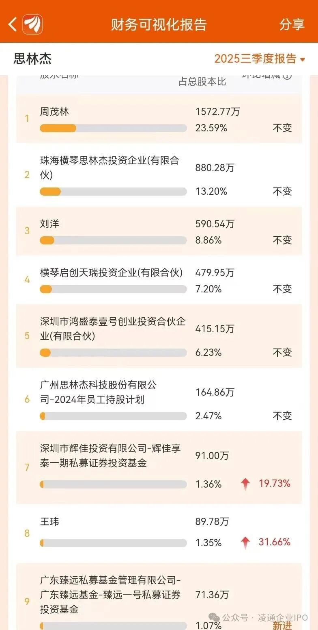Tap the 占总股本比 column header
The height and width of the screenshot is (630, 318).
[202, 81]
